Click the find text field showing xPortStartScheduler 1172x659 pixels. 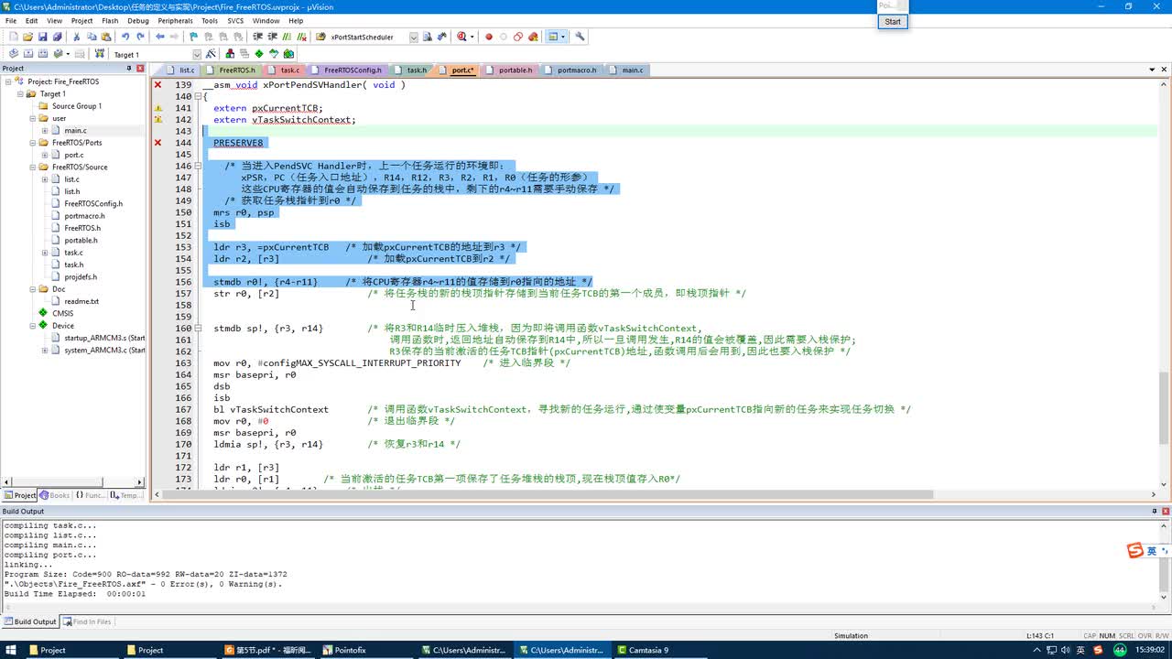click(367, 38)
